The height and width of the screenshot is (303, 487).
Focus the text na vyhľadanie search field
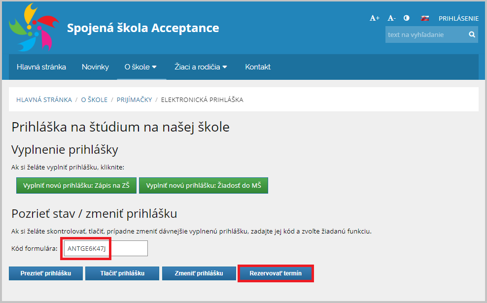426,34
